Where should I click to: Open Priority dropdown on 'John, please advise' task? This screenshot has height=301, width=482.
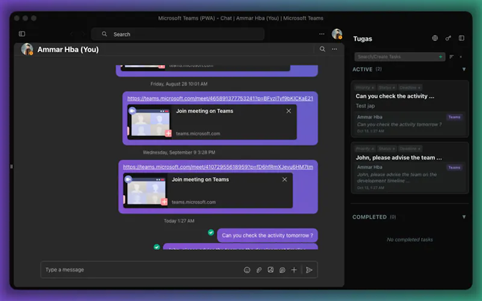pos(365,149)
